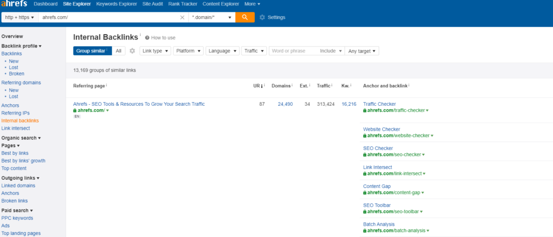Open the Batch Analysis anchor link
This screenshot has height=237, width=553.
pyautogui.click(x=379, y=224)
